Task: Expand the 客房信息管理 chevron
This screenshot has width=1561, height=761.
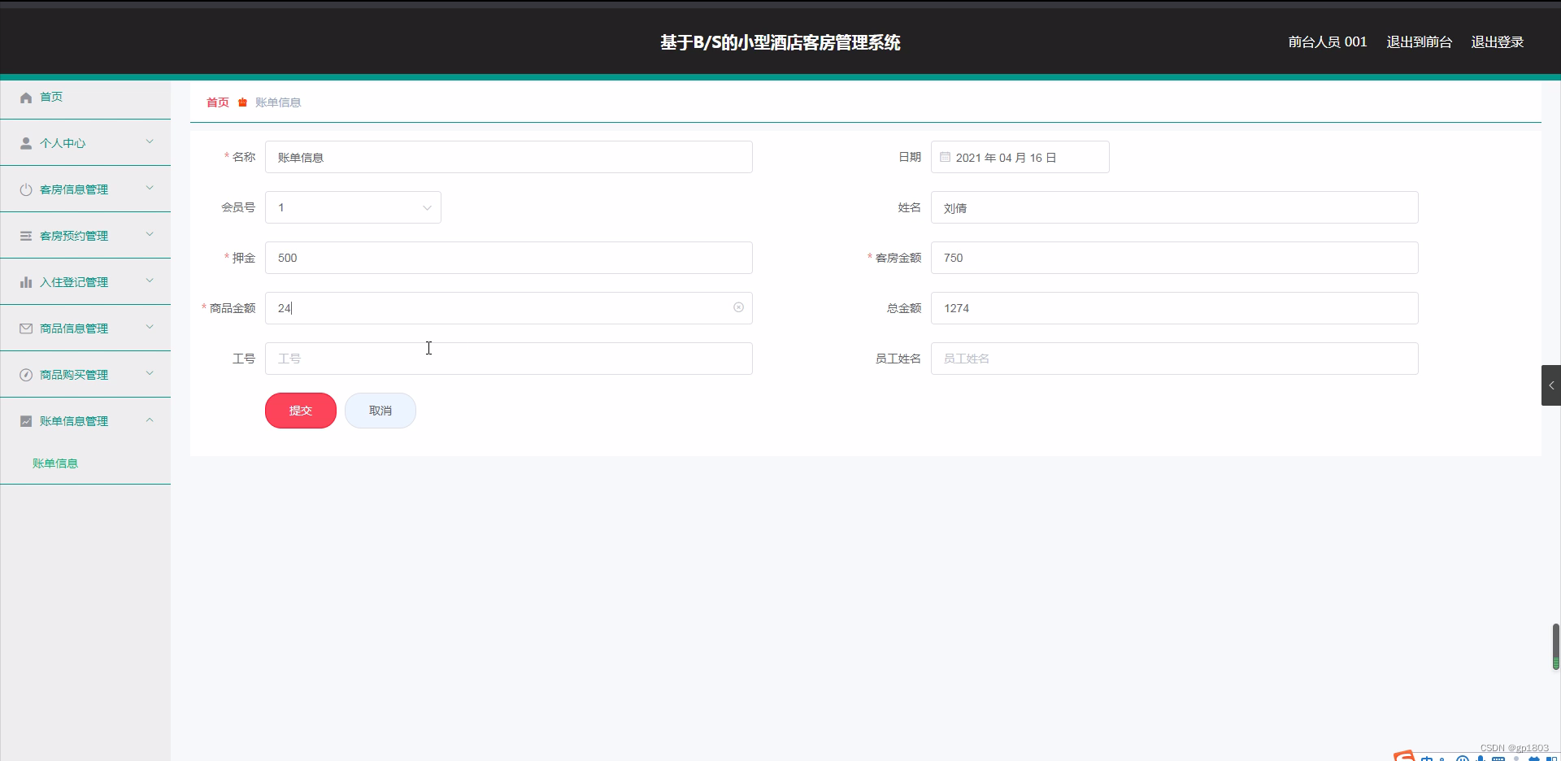Action: coord(150,188)
